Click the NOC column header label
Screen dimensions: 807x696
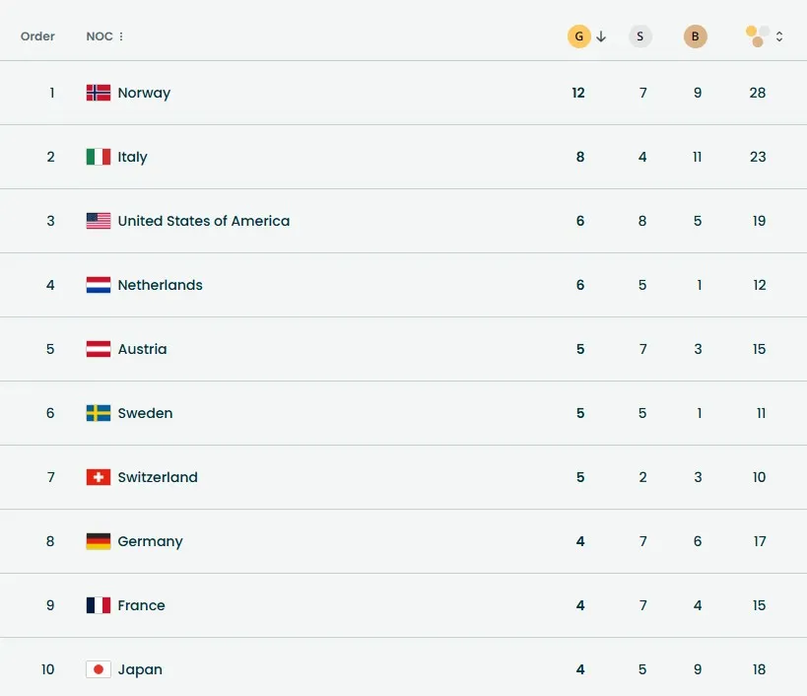pyautogui.click(x=99, y=36)
